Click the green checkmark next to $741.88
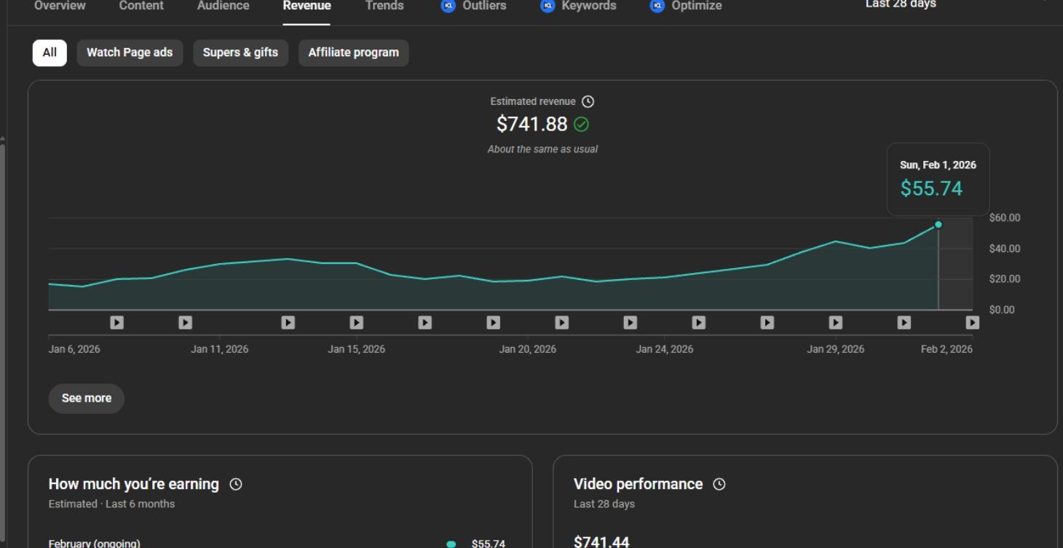 [x=581, y=125]
